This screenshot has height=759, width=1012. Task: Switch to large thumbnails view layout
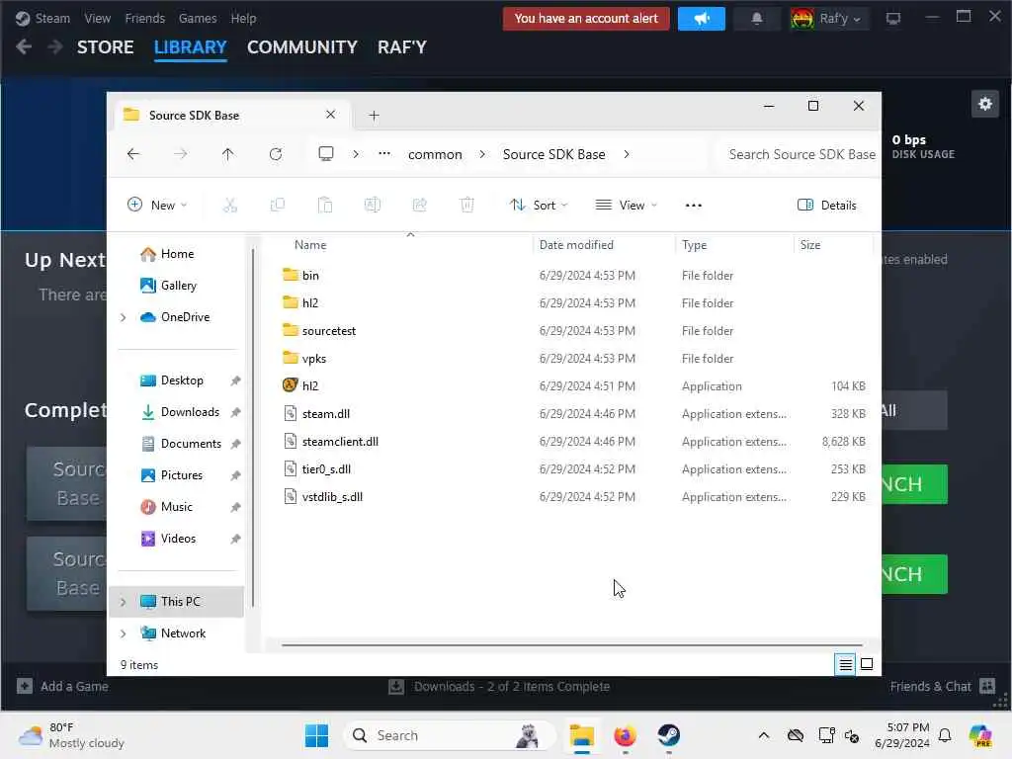[x=867, y=664]
